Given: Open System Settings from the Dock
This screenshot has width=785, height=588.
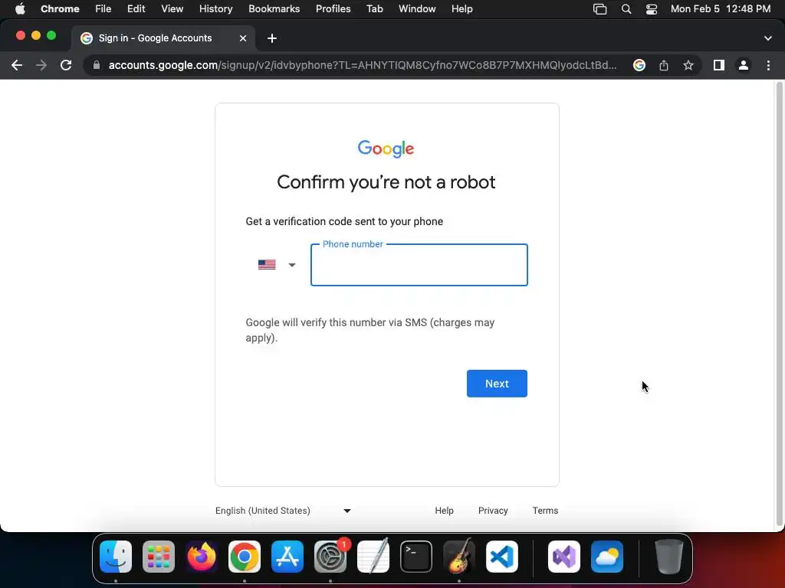Looking at the screenshot, I should point(330,557).
